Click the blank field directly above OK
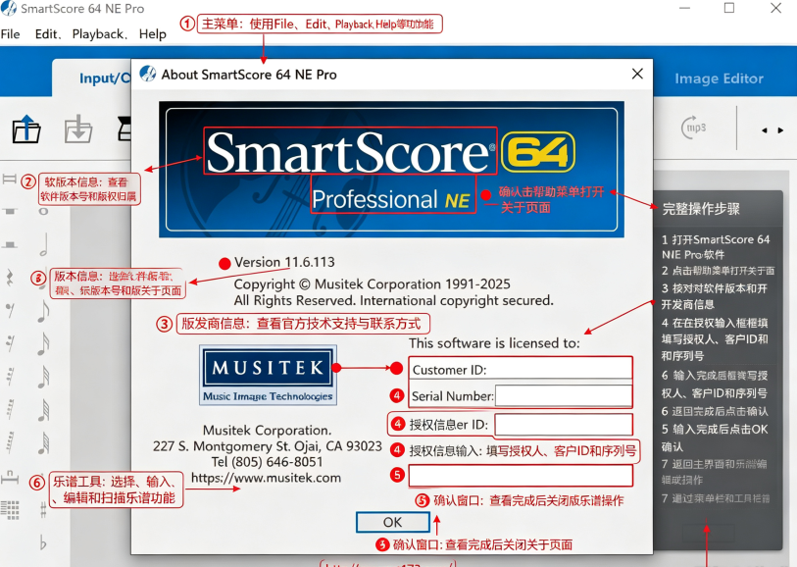Viewport: 797px width, 567px height. click(x=521, y=476)
